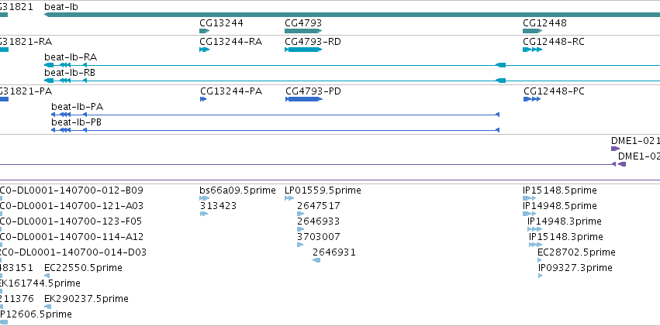Click the beat-Ib-PA protein label

(x=77, y=107)
